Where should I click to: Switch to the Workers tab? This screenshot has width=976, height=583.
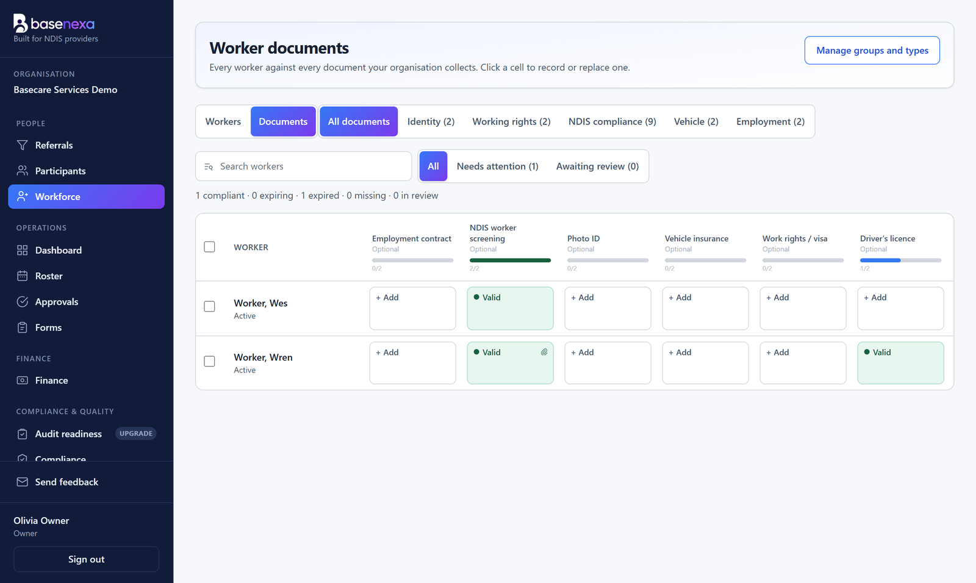(x=223, y=121)
